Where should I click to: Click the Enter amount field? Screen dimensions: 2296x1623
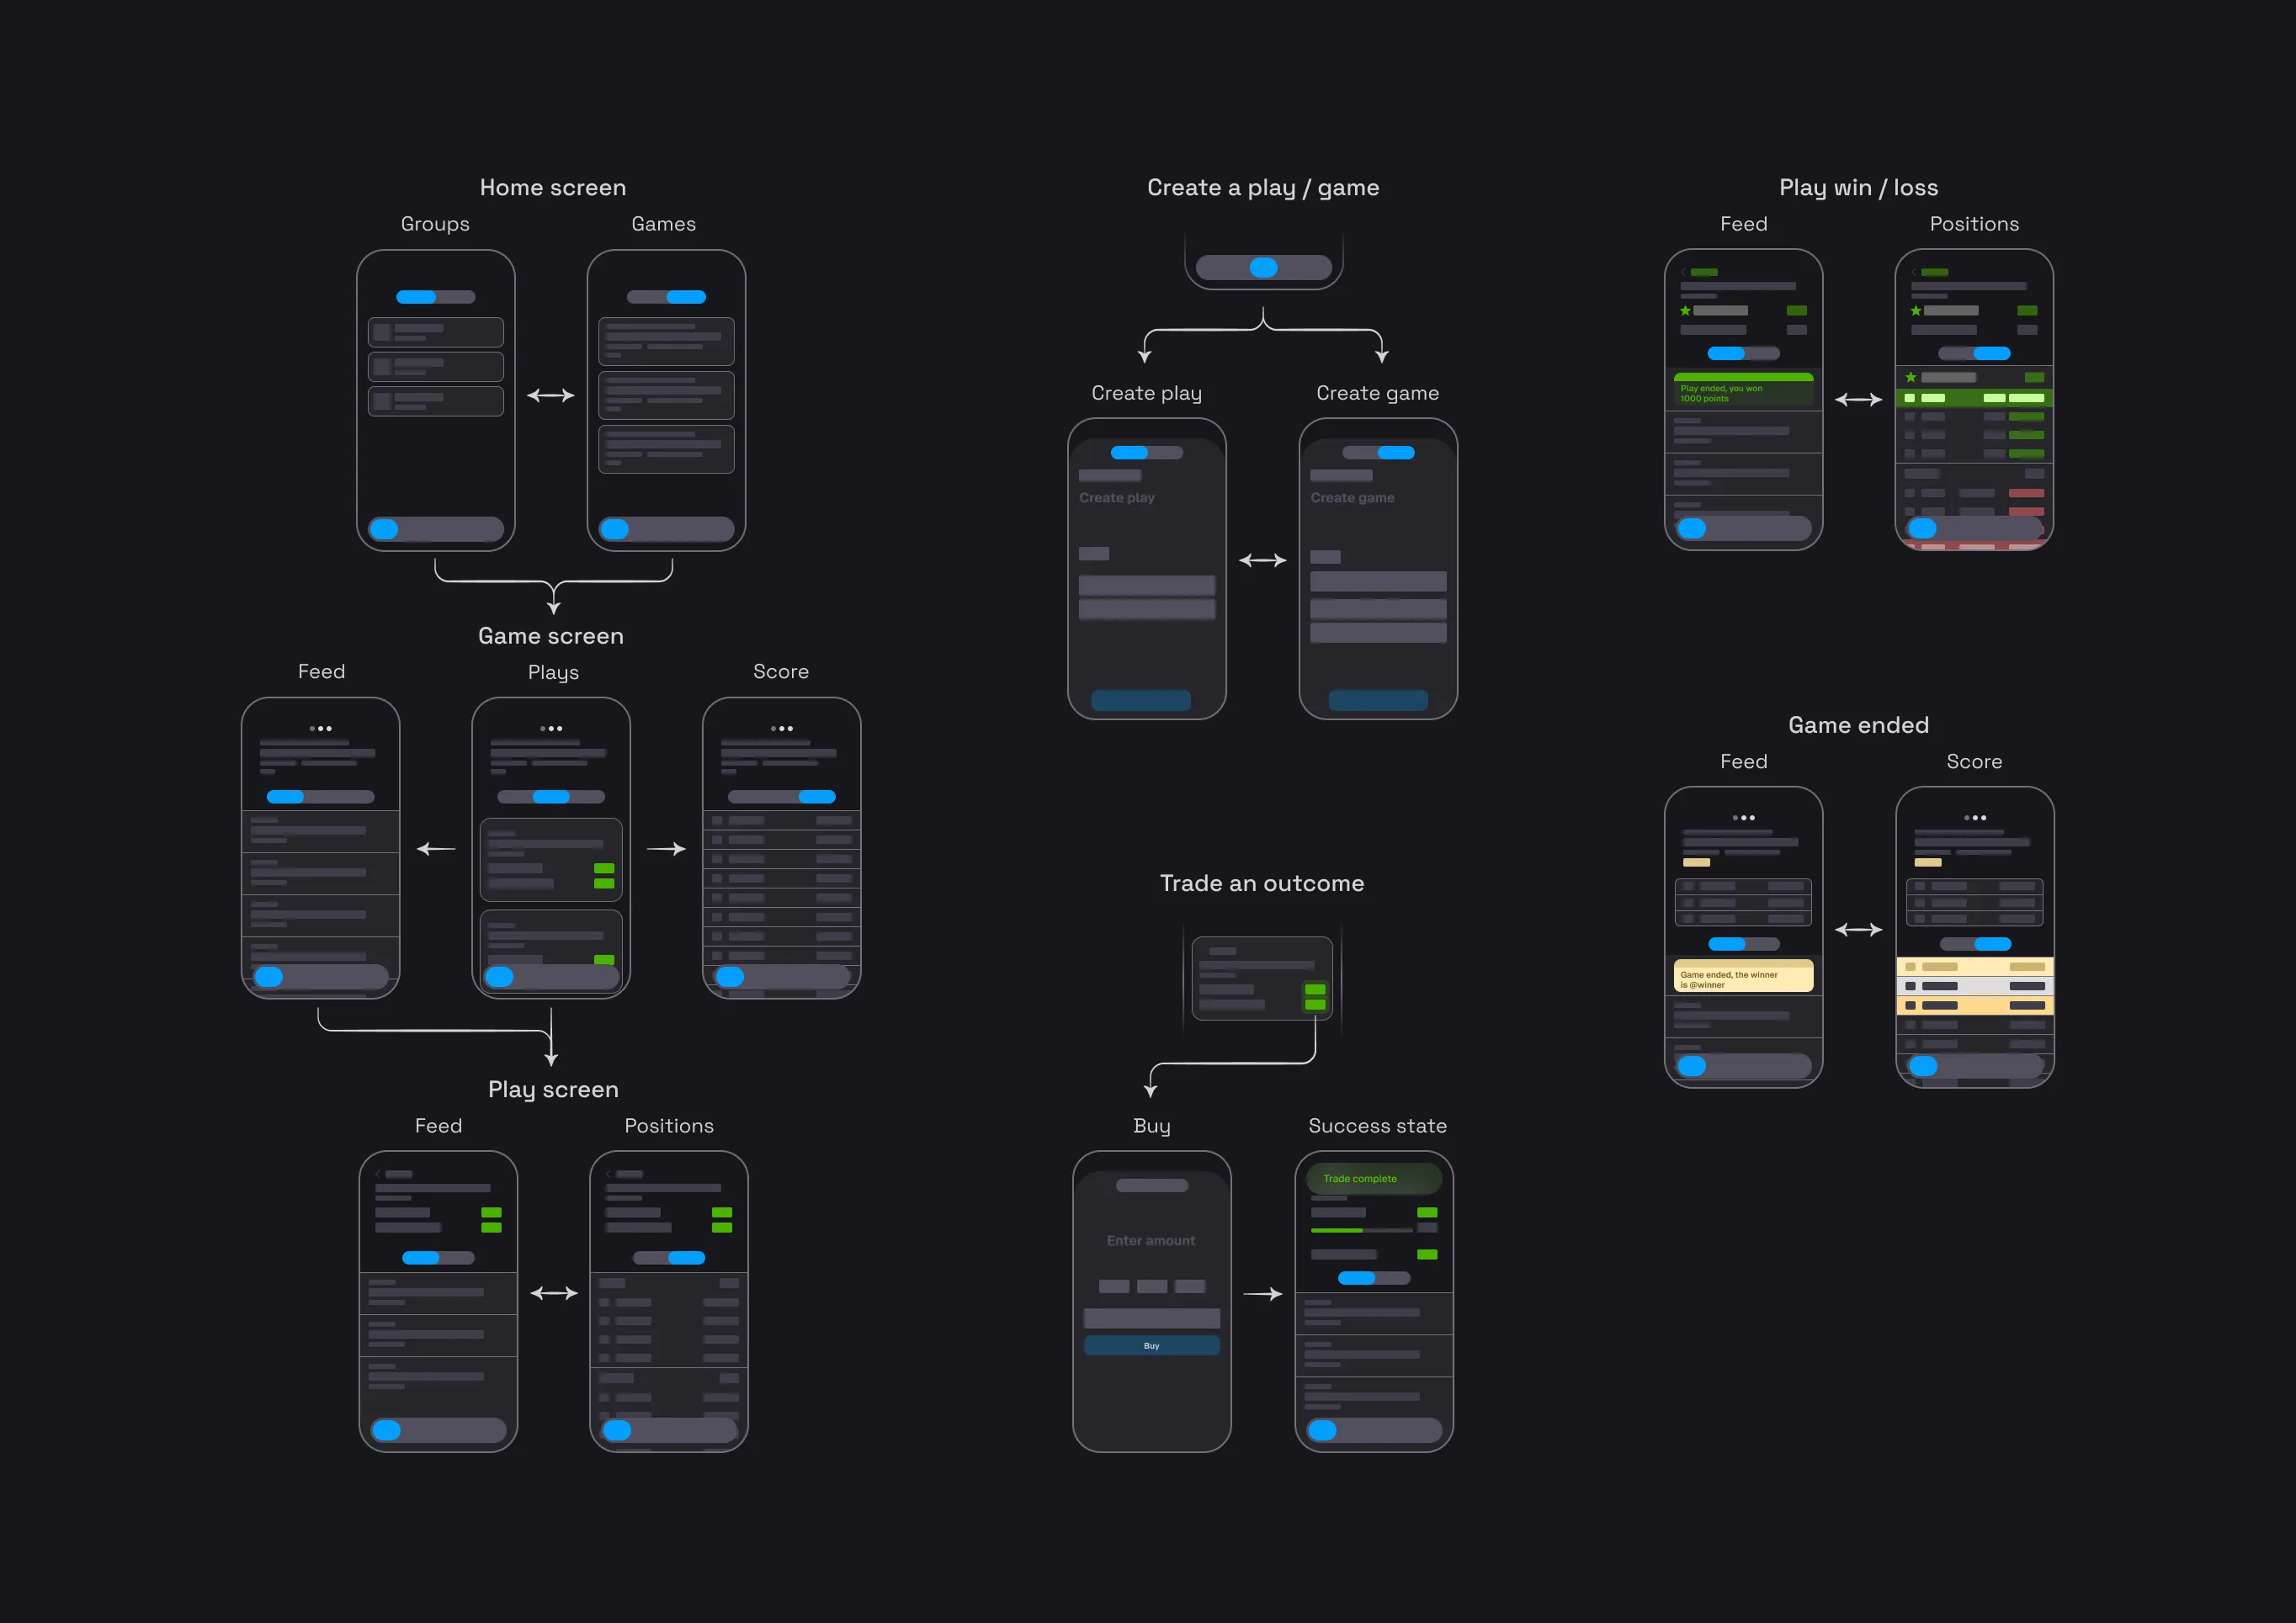pos(1151,1240)
